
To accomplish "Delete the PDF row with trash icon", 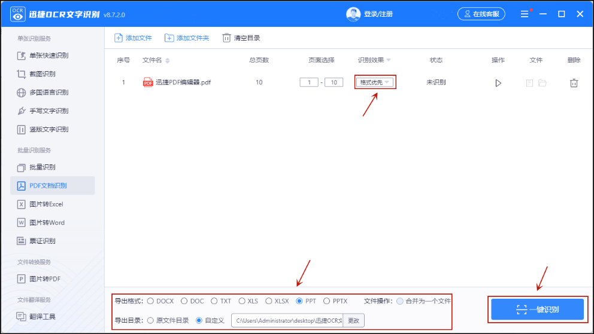I will coord(574,82).
